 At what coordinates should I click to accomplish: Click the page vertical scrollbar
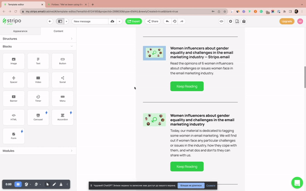click(305, 77)
